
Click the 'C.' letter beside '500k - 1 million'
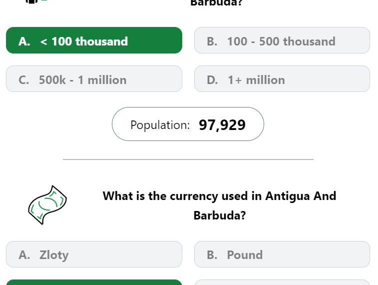point(23,80)
